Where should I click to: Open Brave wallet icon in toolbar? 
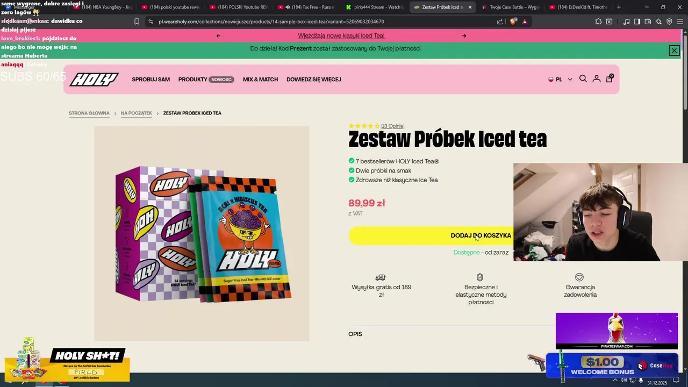click(648, 21)
